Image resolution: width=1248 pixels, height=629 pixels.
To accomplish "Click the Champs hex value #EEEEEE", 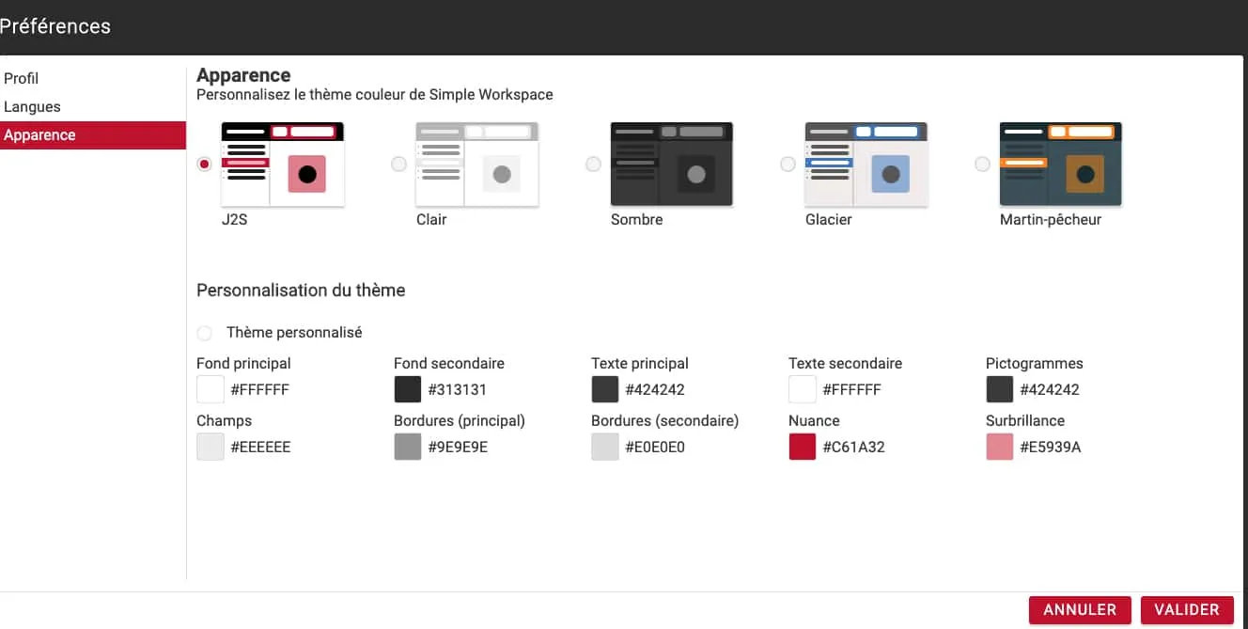I will 260,448.
